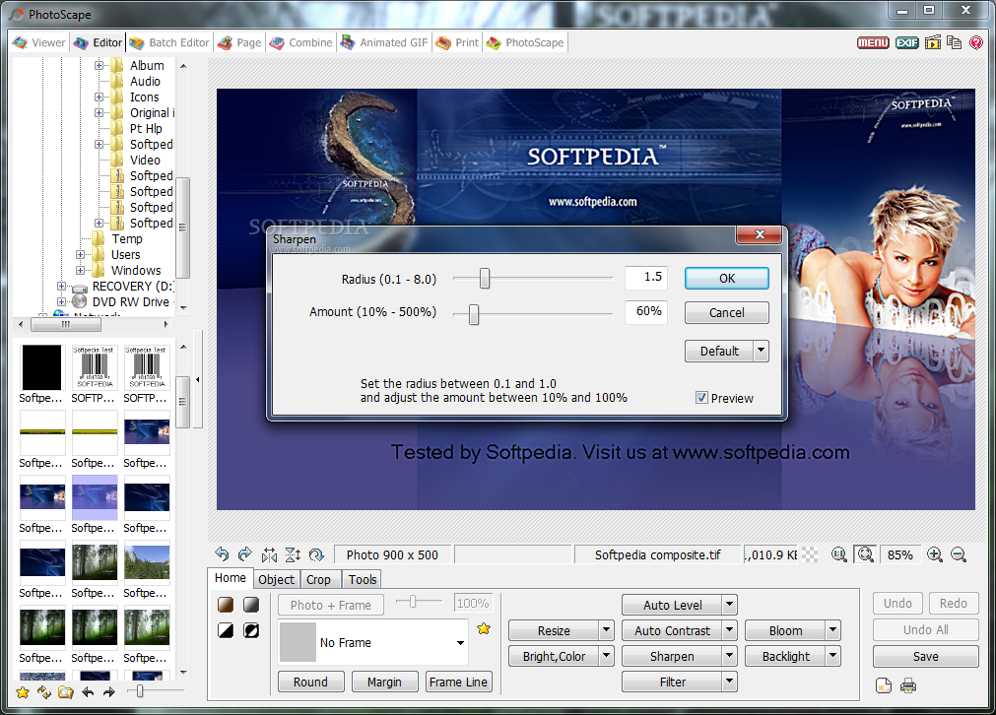Image resolution: width=996 pixels, height=715 pixels.
Task: Click the Save button
Action: coord(925,656)
